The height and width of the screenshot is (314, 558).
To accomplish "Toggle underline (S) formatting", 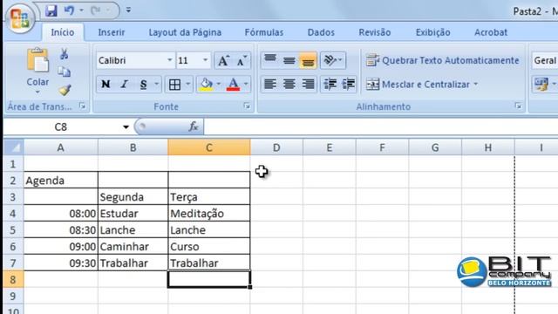I will click(143, 85).
